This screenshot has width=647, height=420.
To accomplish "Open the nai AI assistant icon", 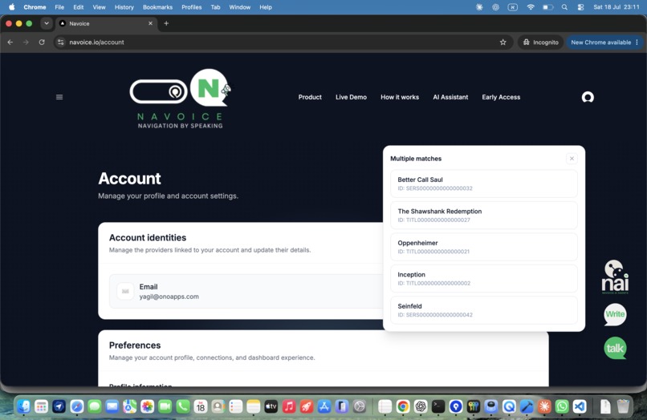I will tap(615, 277).
